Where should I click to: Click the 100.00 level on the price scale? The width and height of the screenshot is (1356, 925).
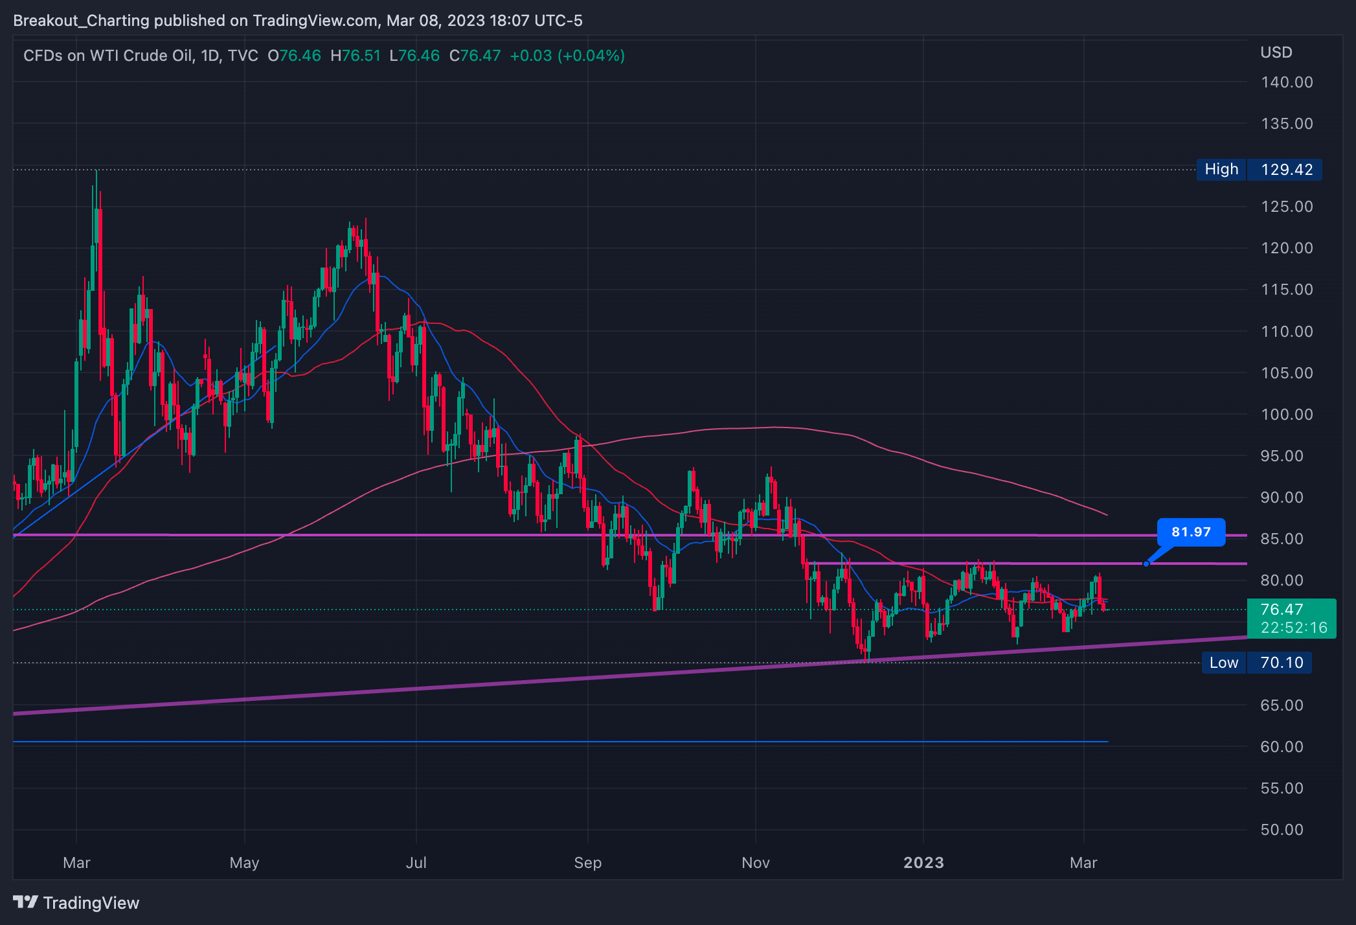[1286, 415]
